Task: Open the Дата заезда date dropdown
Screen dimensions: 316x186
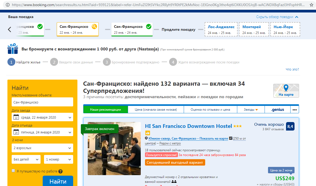Action: (42, 117)
